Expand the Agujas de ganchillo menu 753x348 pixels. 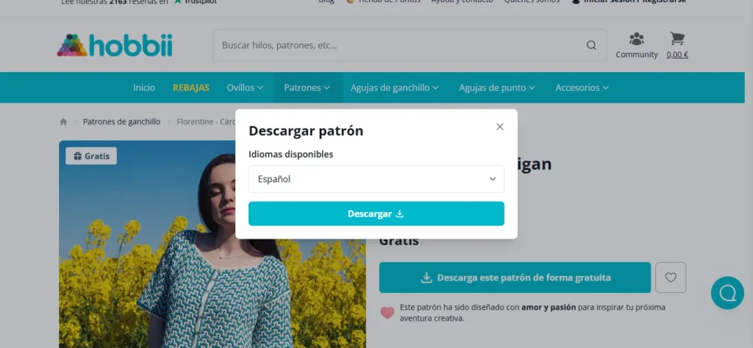tap(394, 87)
